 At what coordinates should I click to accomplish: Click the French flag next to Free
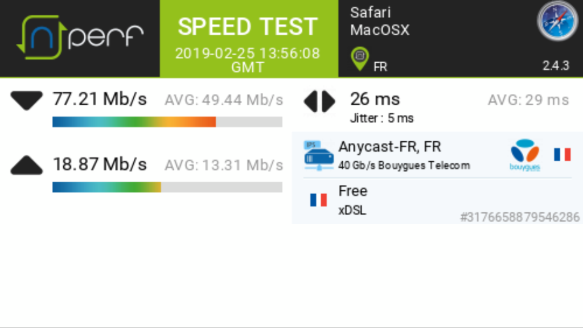coord(318,200)
